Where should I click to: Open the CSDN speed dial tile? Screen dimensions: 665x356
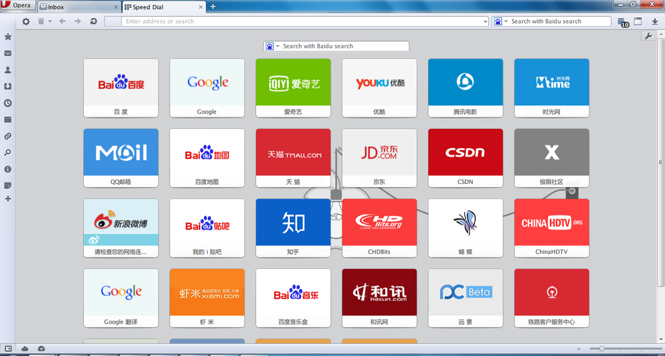coord(465,158)
